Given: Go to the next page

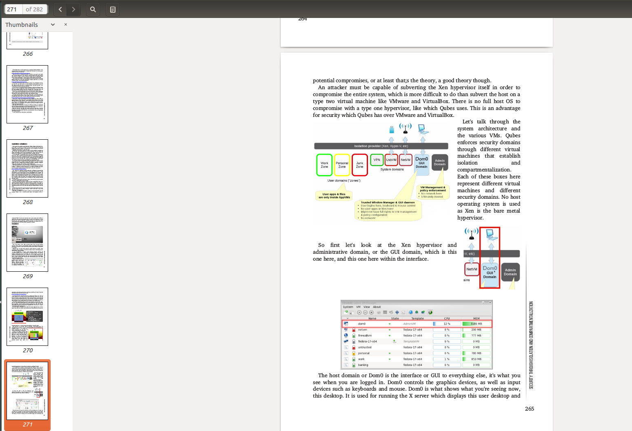Looking at the screenshot, I should [x=73, y=9].
